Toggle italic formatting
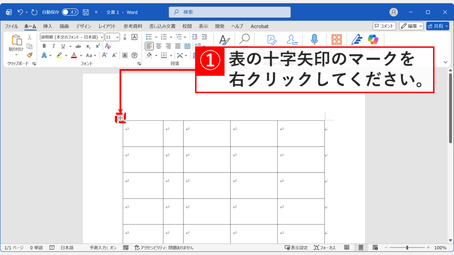The image size is (454, 255). pos(54,46)
